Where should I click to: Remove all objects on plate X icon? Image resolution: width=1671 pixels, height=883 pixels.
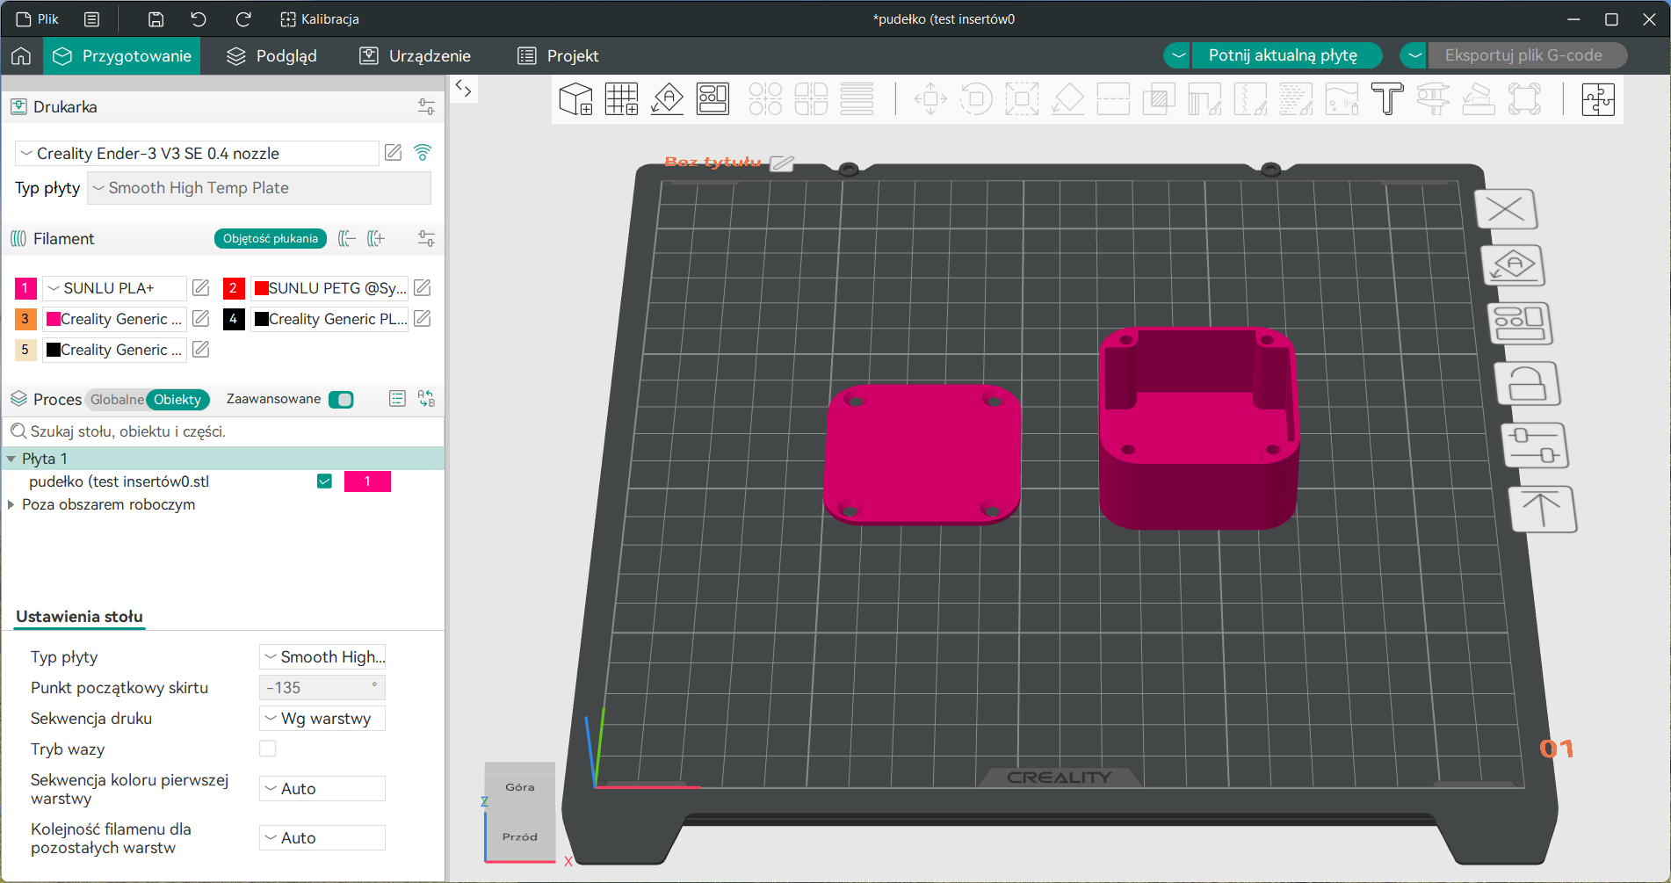1506,209
